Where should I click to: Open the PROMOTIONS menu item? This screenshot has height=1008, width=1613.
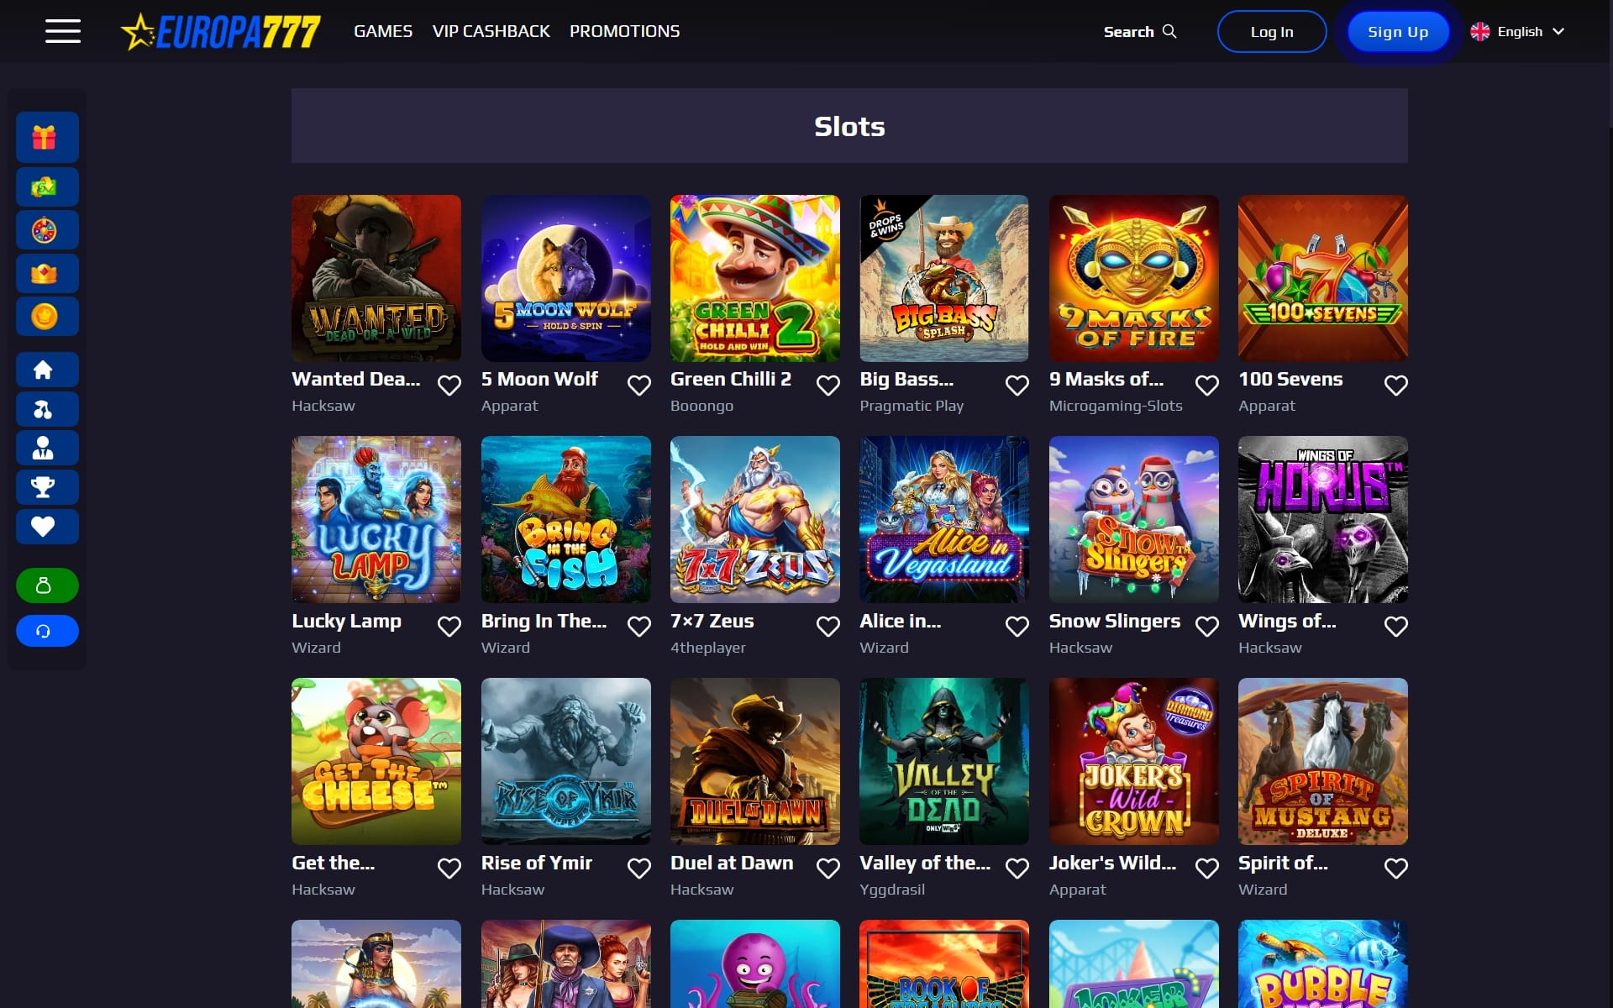pyautogui.click(x=624, y=31)
